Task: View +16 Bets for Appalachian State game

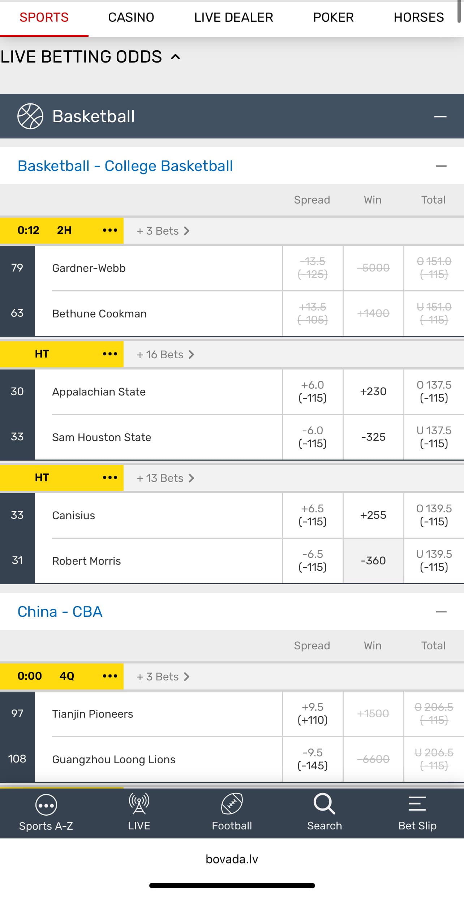Action: pyautogui.click(x=165, y=355)
